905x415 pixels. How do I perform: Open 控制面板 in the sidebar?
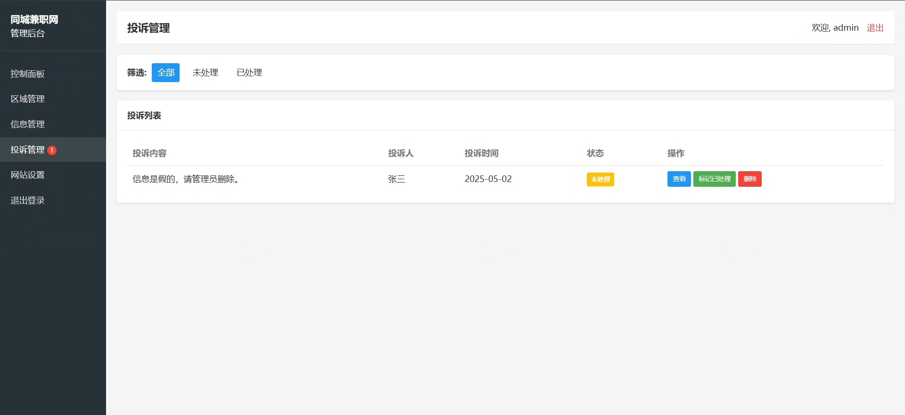pyautogui.click(x=28, y=74)
